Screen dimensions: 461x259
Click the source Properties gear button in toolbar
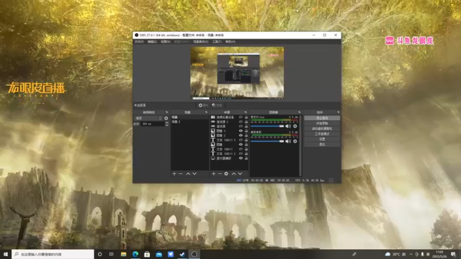(203, 105)
